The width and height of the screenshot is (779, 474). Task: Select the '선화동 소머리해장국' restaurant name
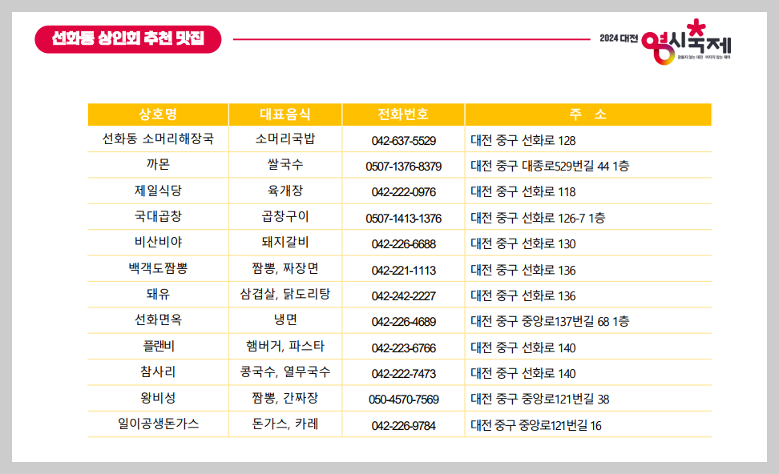[159, 139]
